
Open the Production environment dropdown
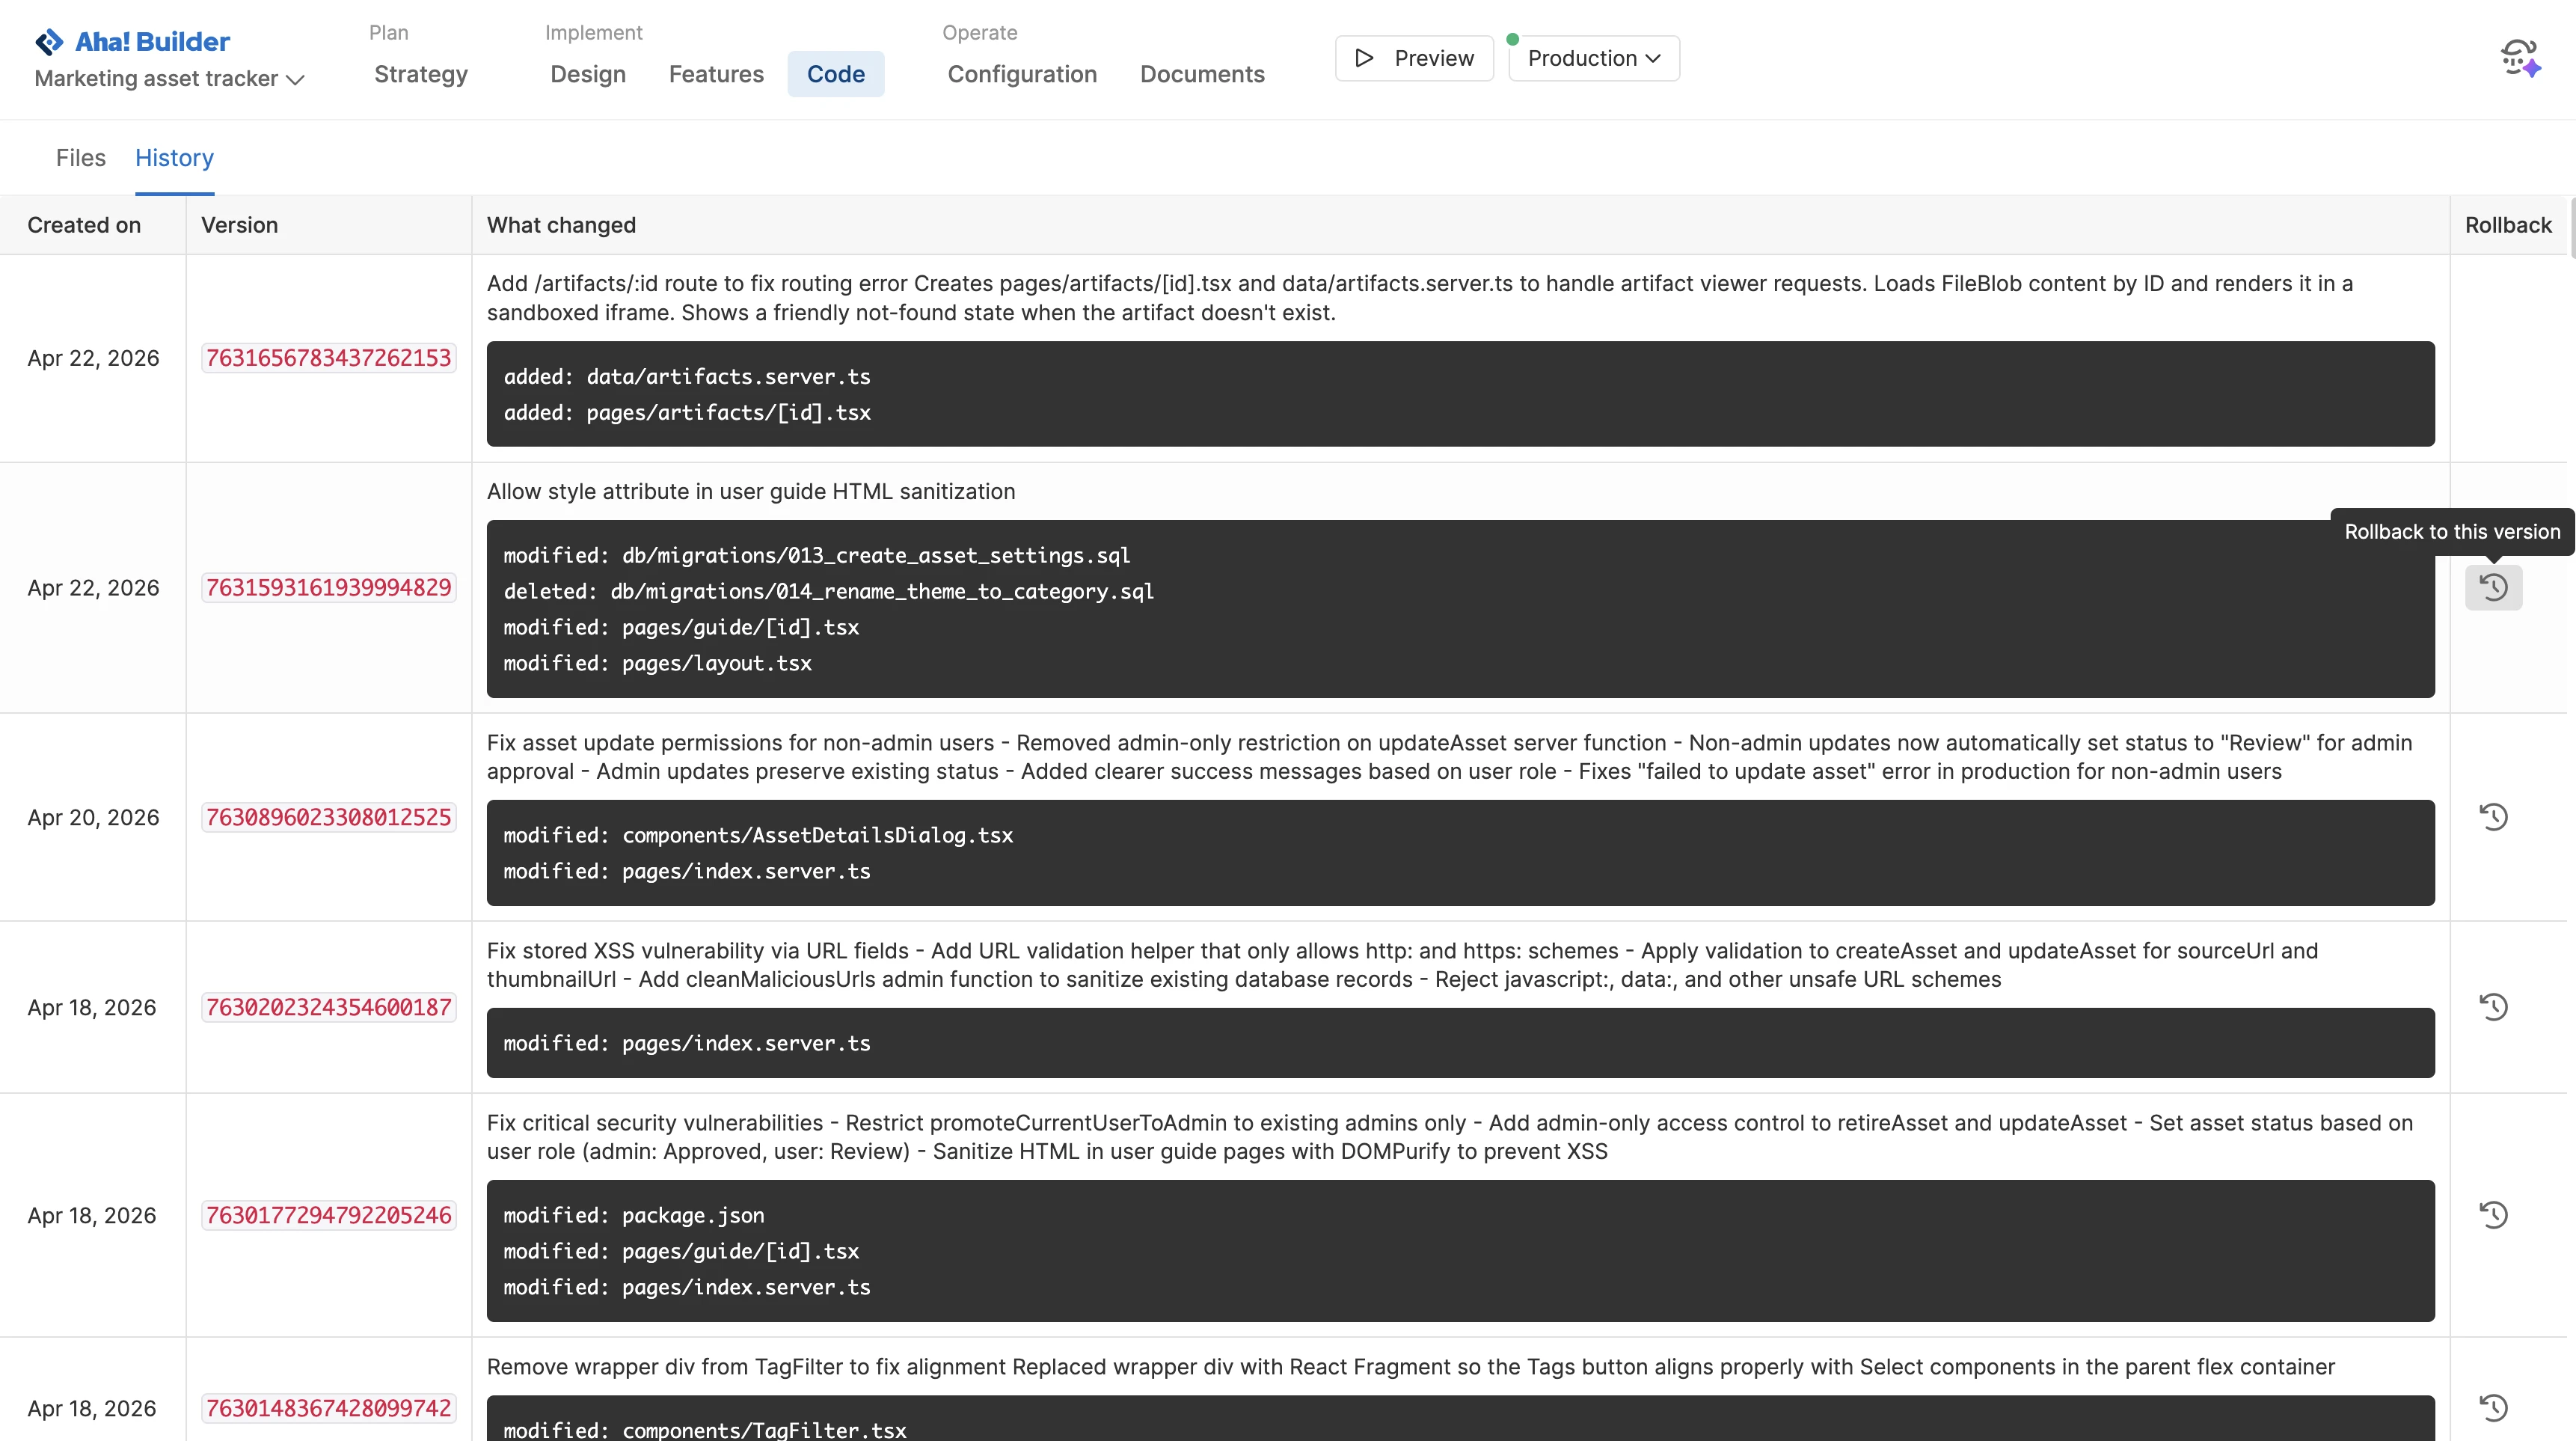click(1593, 58)
